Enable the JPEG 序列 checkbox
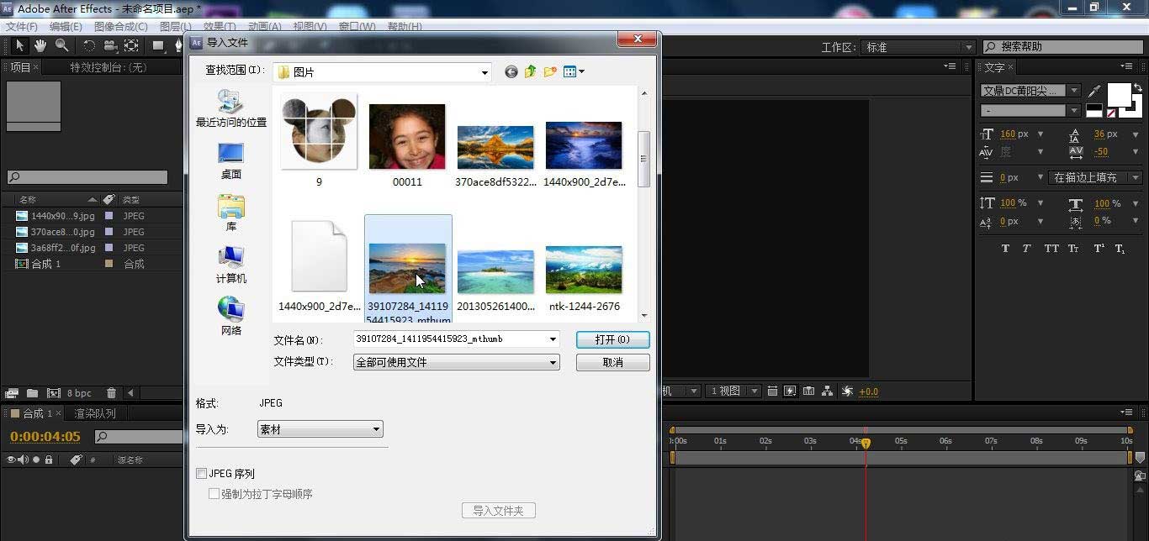This screenshot has width=1149, height=541. point(201,474)
